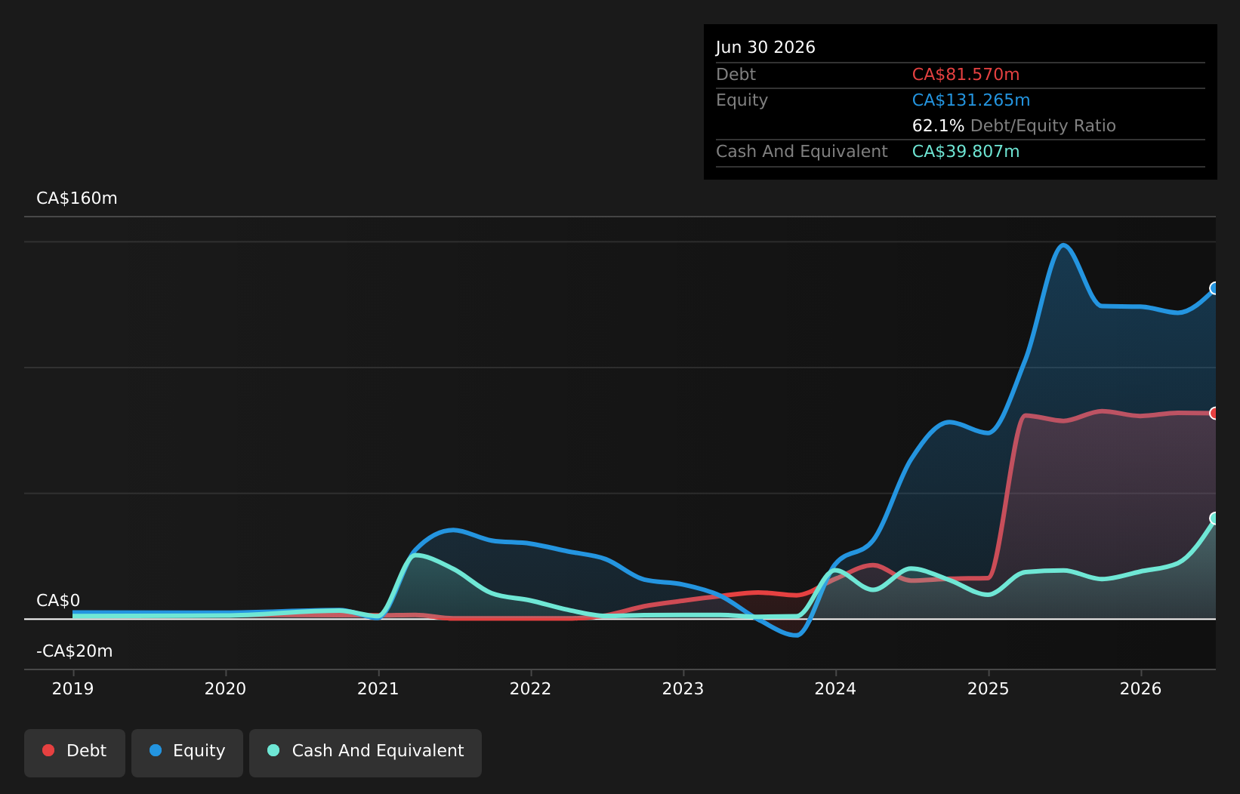Click the red Debt endpoint marker
This screenshot has width=1240, height=794.
pyautogui.click(x=1215, y=413)
